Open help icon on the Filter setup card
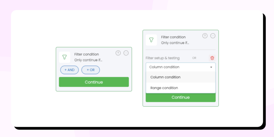Screen dimensions: 274x137 205,36
